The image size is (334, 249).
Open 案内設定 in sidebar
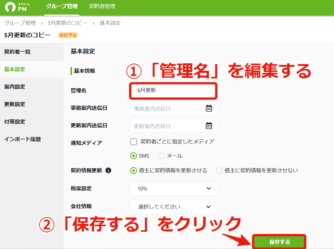32,87
